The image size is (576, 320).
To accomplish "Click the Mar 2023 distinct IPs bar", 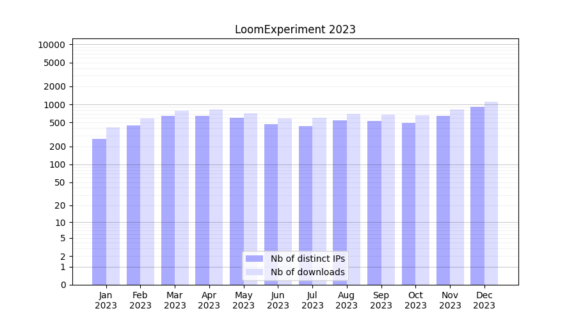I will coord(168,200).
